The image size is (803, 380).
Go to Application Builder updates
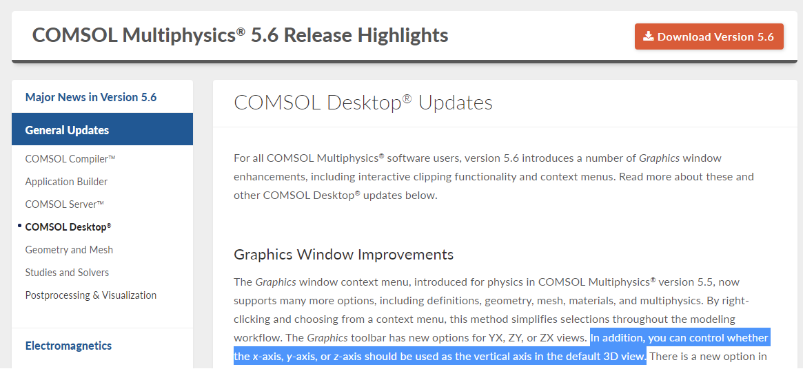(x=66, y=182)
